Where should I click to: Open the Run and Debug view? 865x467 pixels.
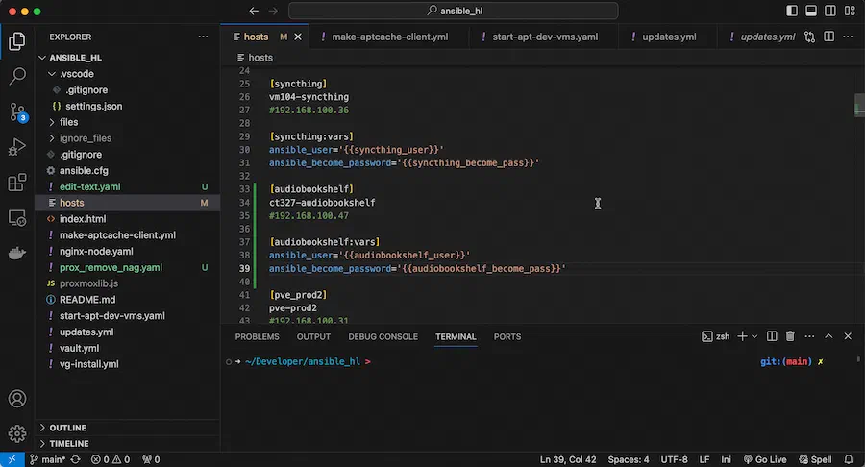[17, 147]
